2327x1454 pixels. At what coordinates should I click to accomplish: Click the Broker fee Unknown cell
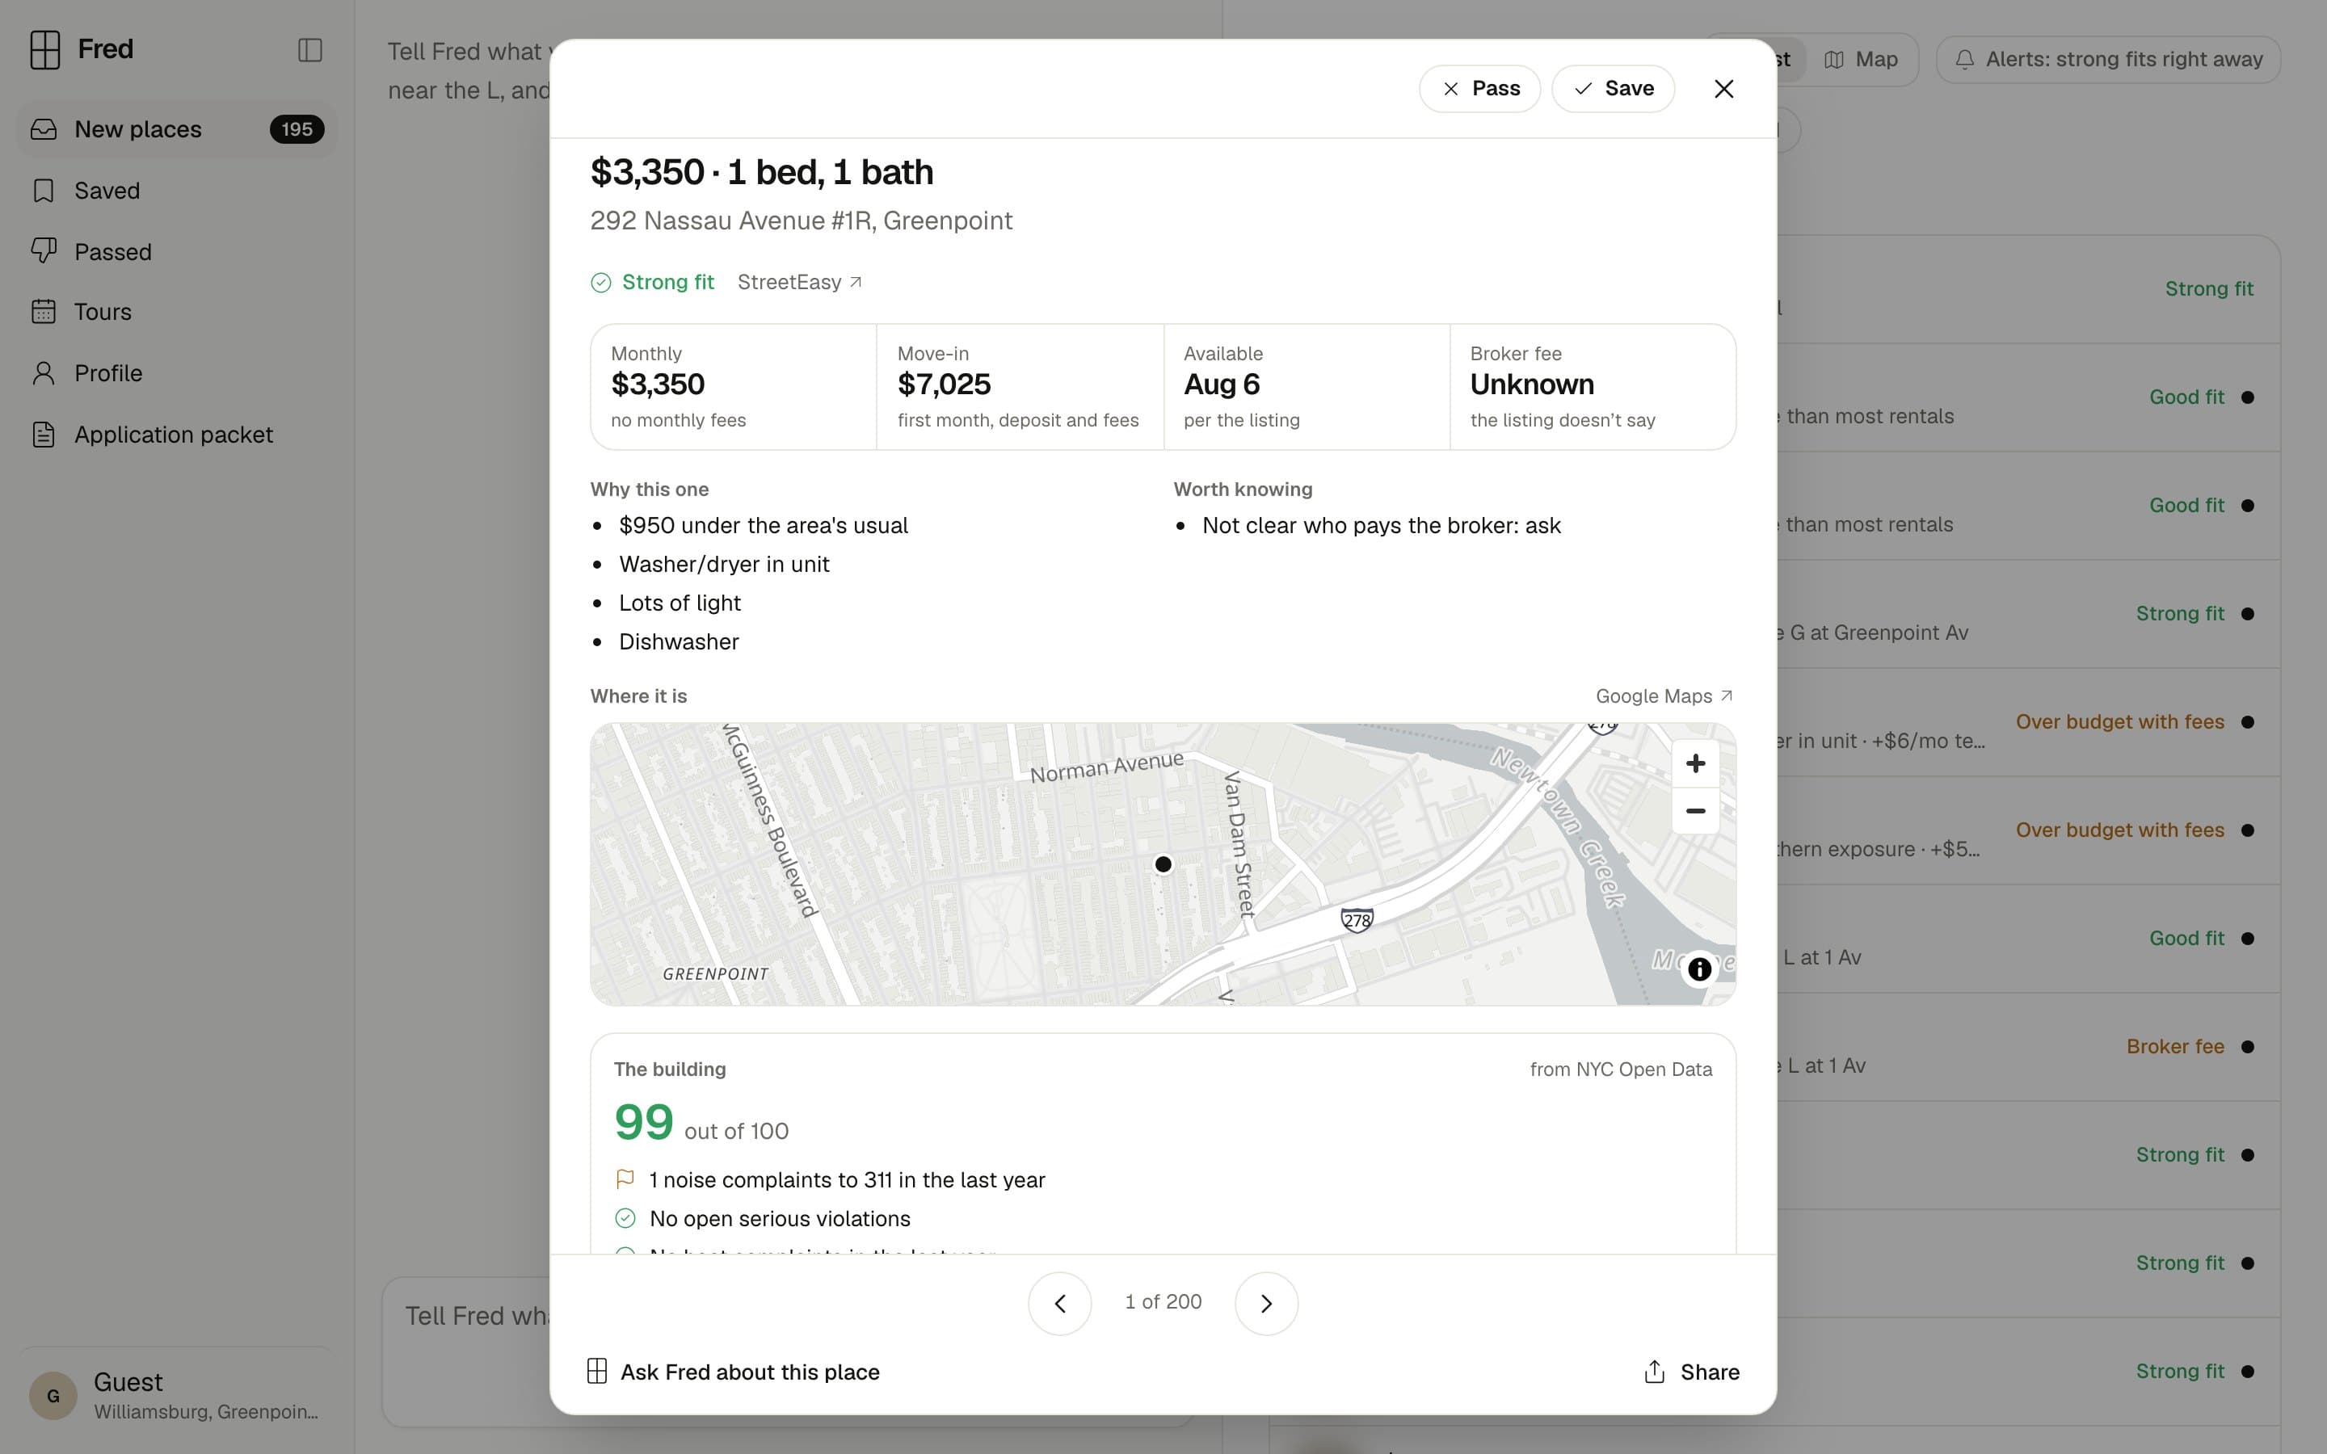coord(1593,387)
